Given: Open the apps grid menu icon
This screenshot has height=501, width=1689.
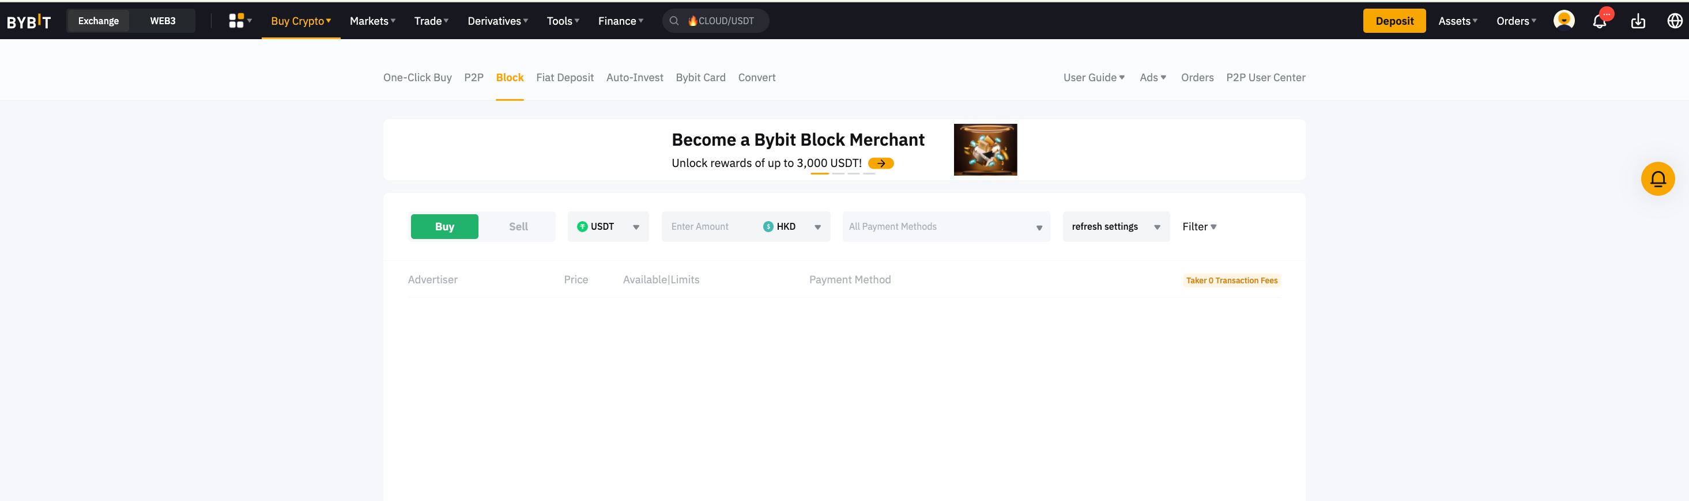Looking at the screenshot, I should 237,21.
